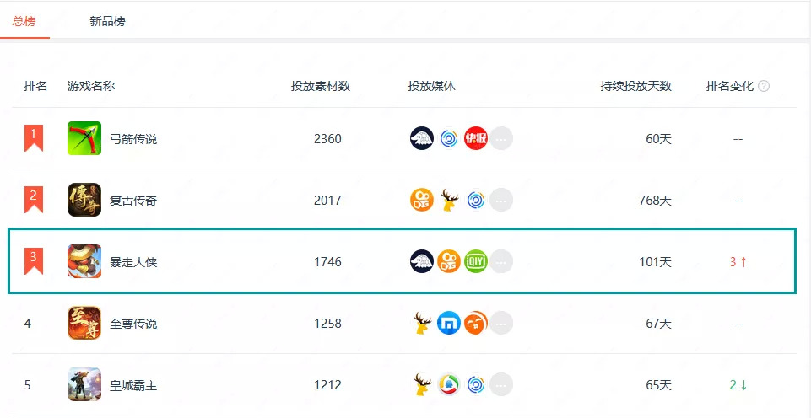Switch to the 总榜 tab
This screenshot has width=811, height=418.
(24, 21)
